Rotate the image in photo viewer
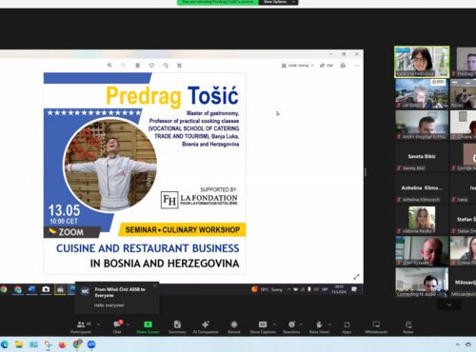476x352 pixels. click(x=166, y=66)
